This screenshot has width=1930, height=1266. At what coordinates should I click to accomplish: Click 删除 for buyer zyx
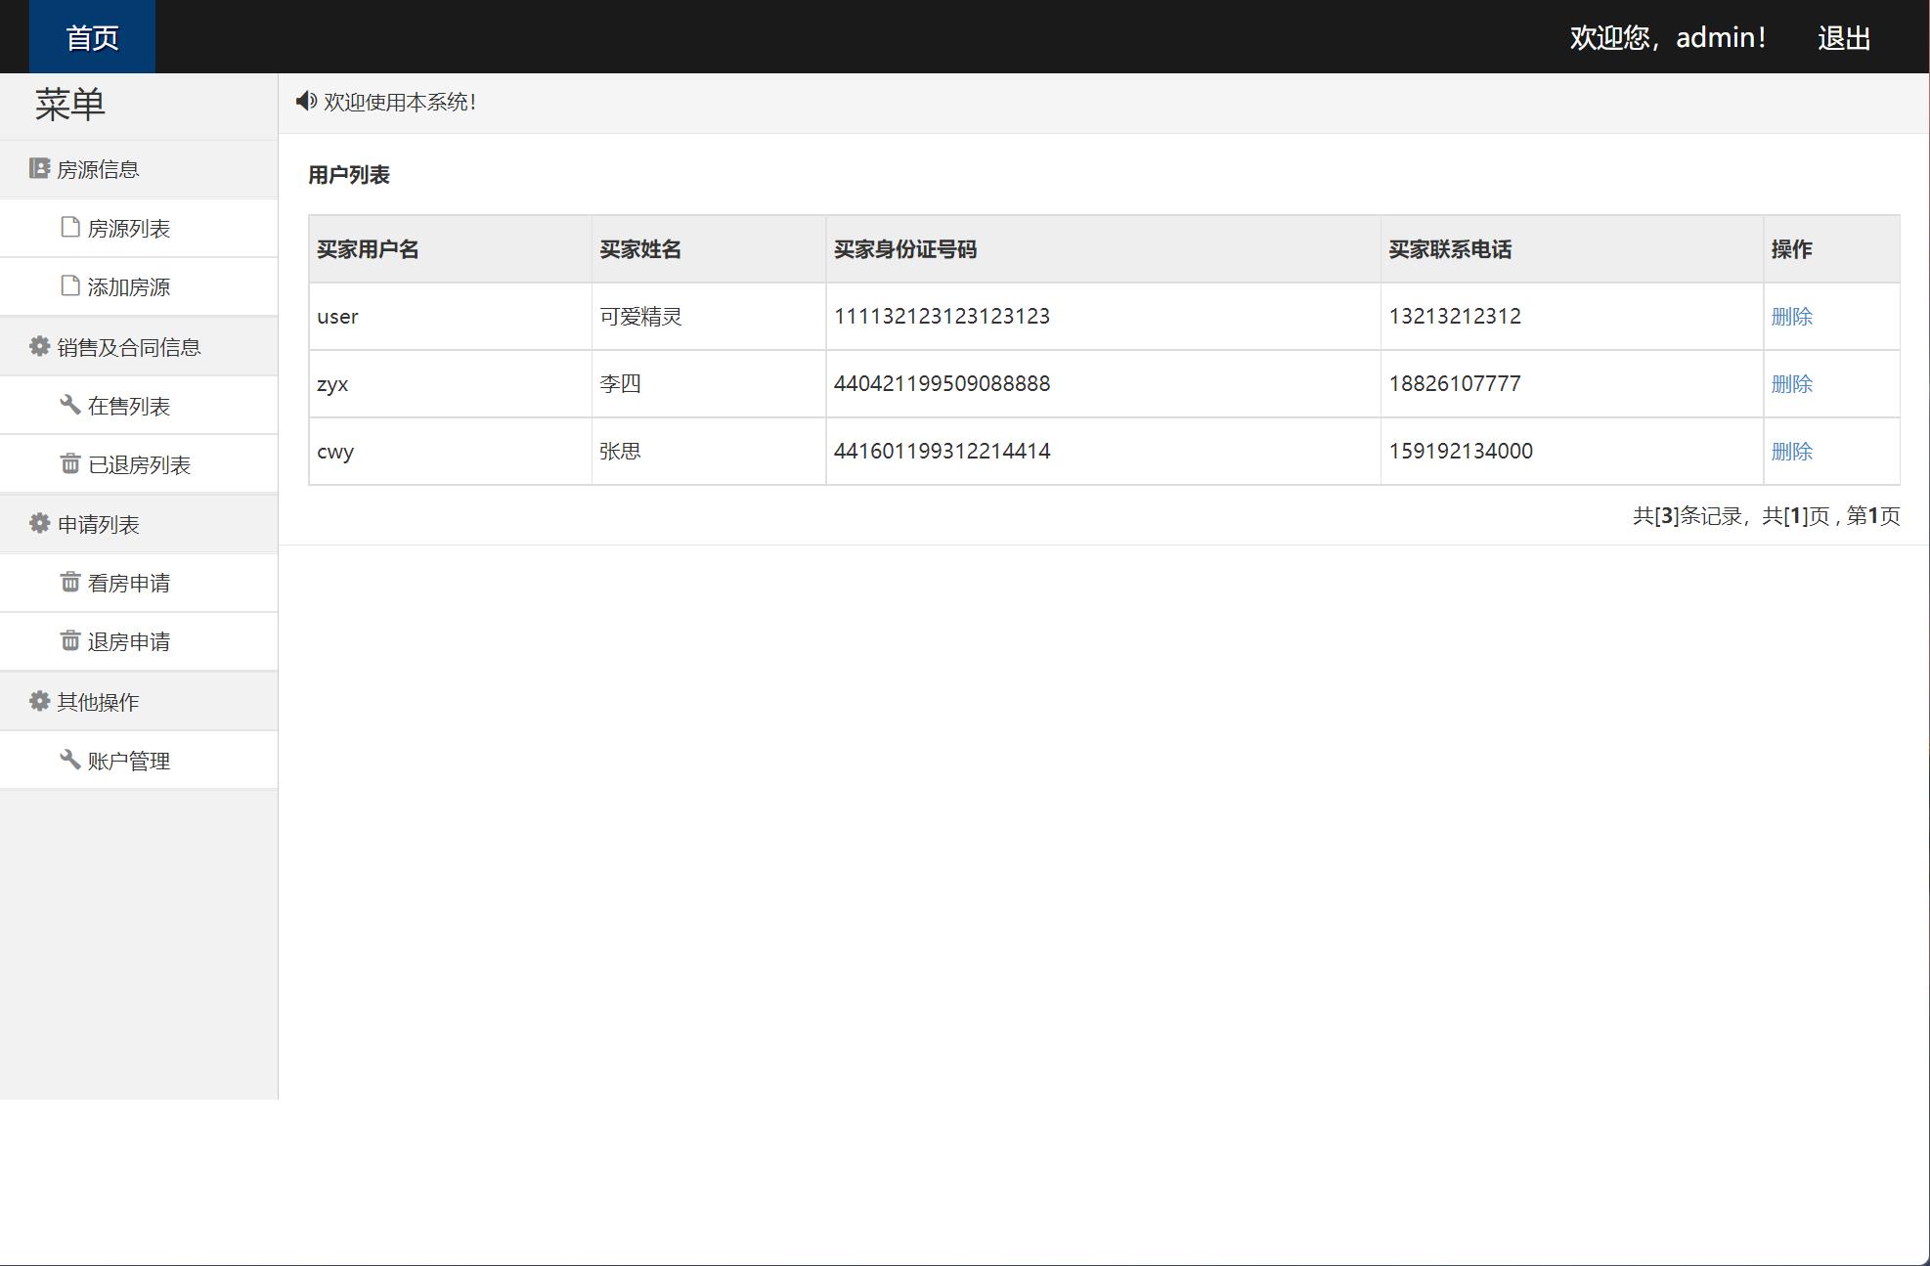(1791, 384)
